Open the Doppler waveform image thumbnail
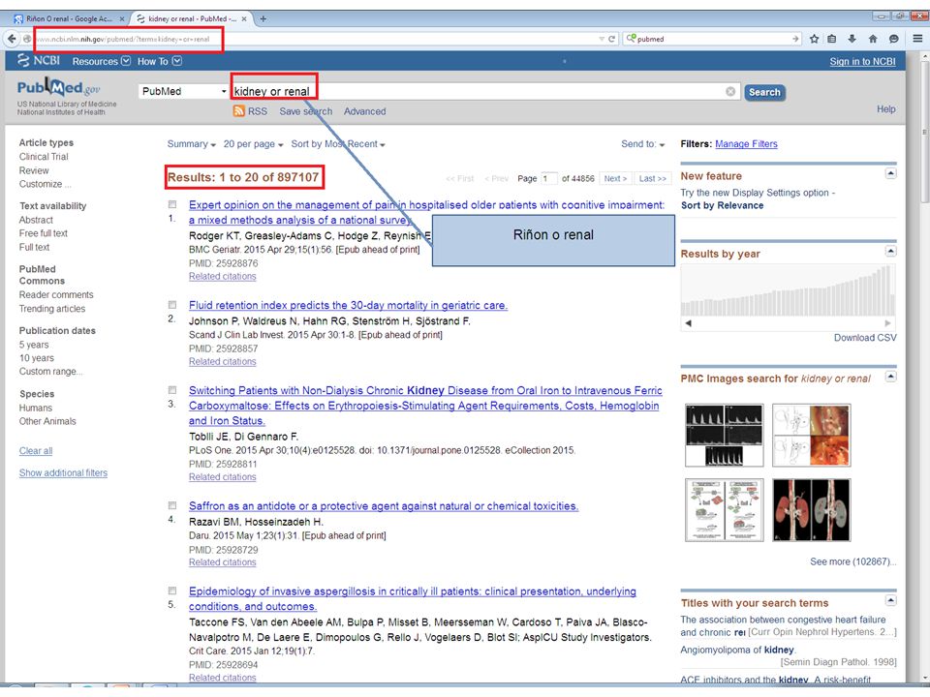This screenshot has width=930, height=697. coord(725,435)
